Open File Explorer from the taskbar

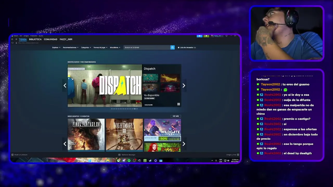(108, 161)
